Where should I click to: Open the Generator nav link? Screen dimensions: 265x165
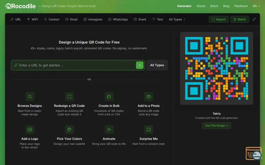(185, 6)
